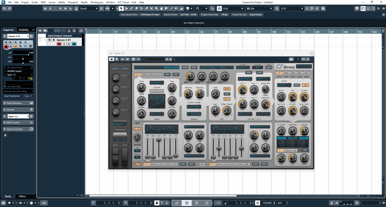Select the Comp hand tool
386x207 pixels.
[x=161, y=8]
